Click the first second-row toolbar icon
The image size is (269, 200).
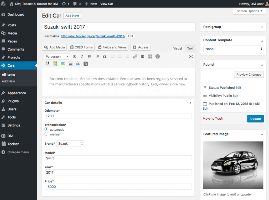(x=48, y=64)
